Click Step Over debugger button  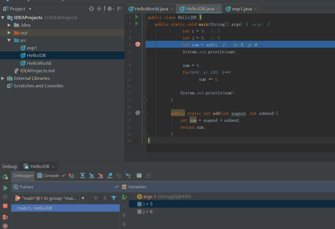(x=83, y=176)
